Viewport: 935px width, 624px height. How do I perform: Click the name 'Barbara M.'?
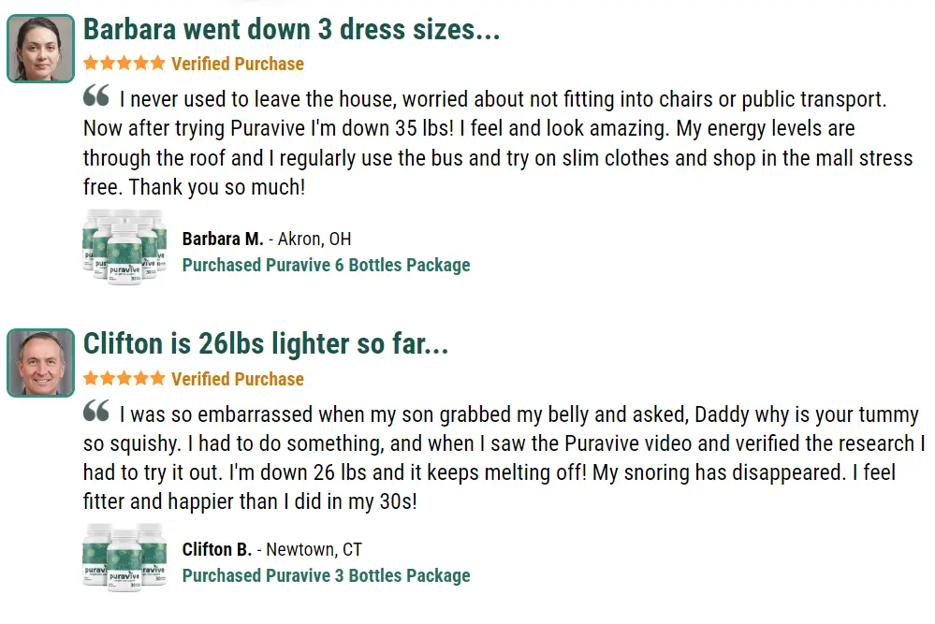(223, 239)
